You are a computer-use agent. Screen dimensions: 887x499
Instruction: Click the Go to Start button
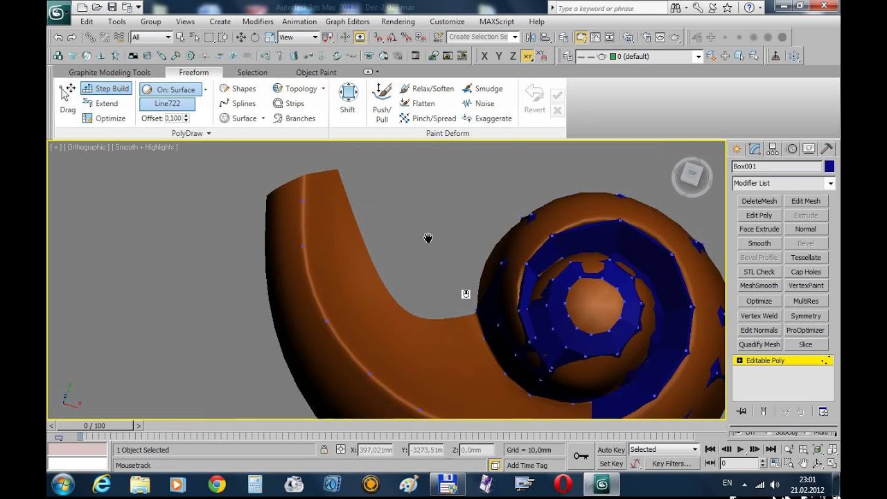pos(710,449)
